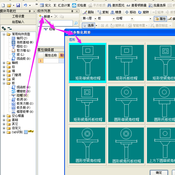Screen dimensions: 175x175
Task: Expand the 门窗洞 folder
Action: pyautogui.click(x=4, y=75)
